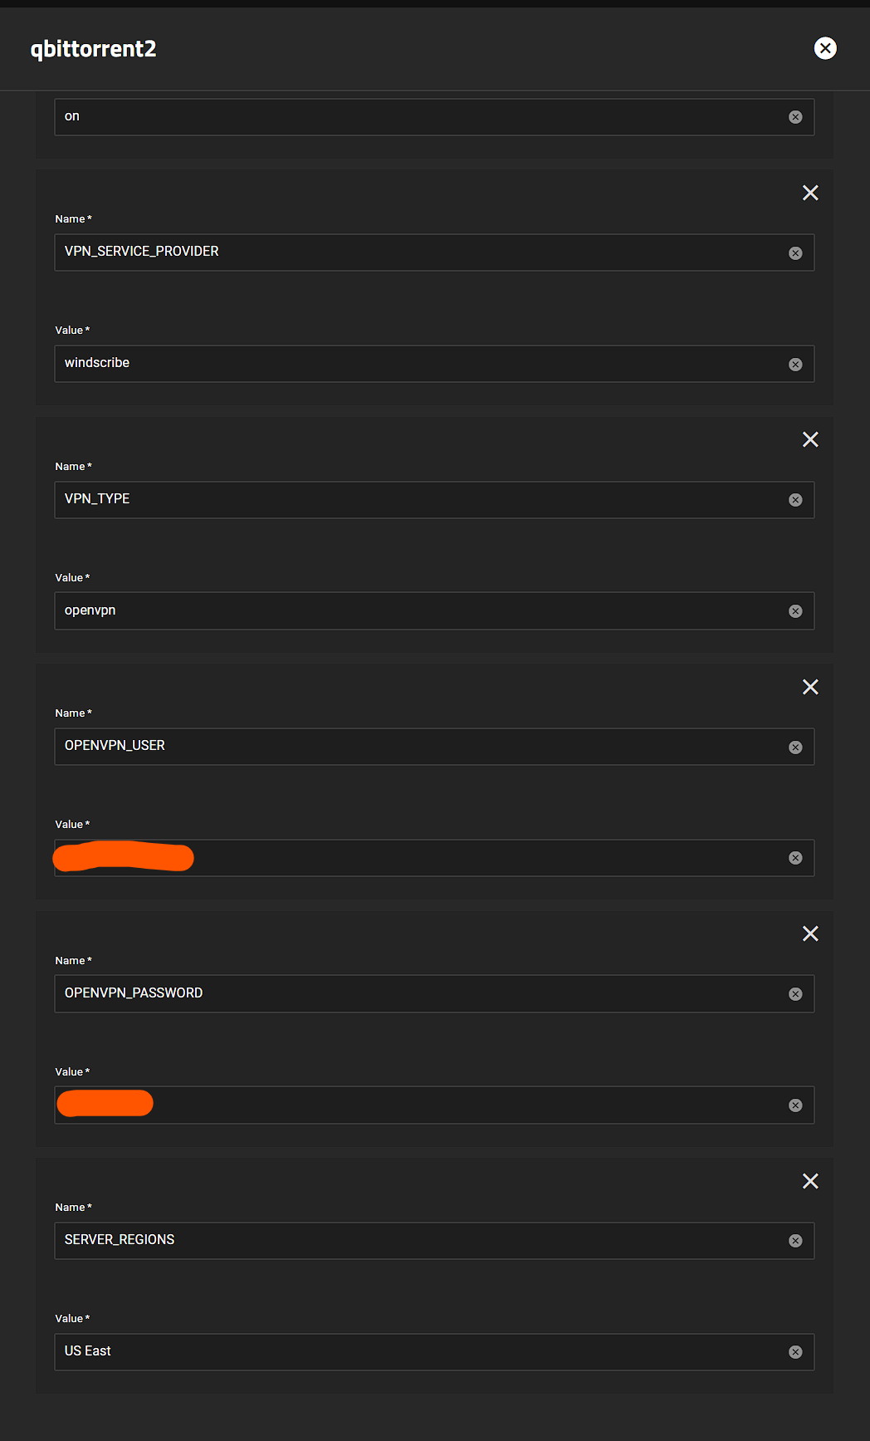Remove the SERVER_REGIONS variable entry
This screenshot has height=1441, width=870.
[810, 1181]
